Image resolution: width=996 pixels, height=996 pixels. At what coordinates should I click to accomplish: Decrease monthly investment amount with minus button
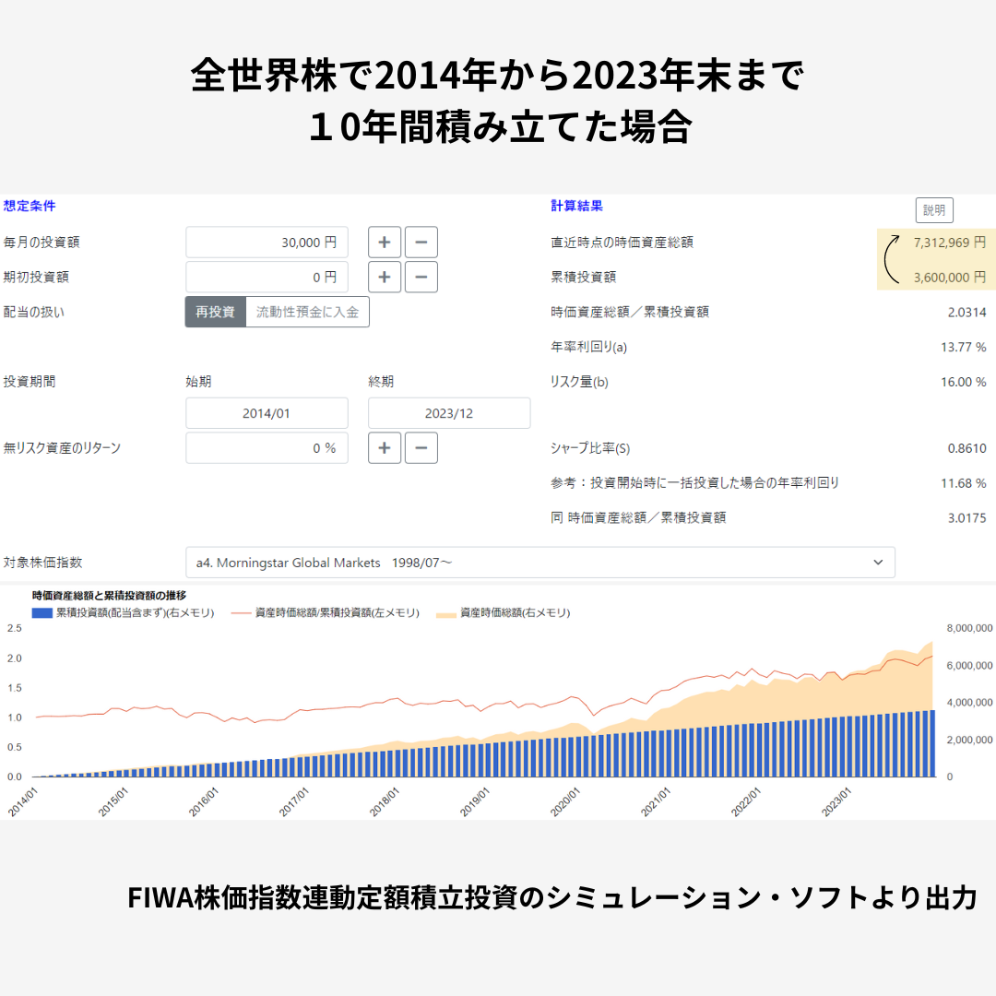[421, 243]
